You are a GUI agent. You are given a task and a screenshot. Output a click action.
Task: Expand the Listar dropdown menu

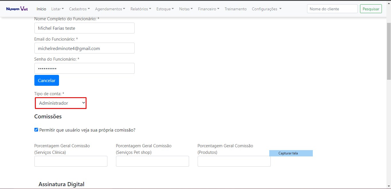(x=57, y=9)
